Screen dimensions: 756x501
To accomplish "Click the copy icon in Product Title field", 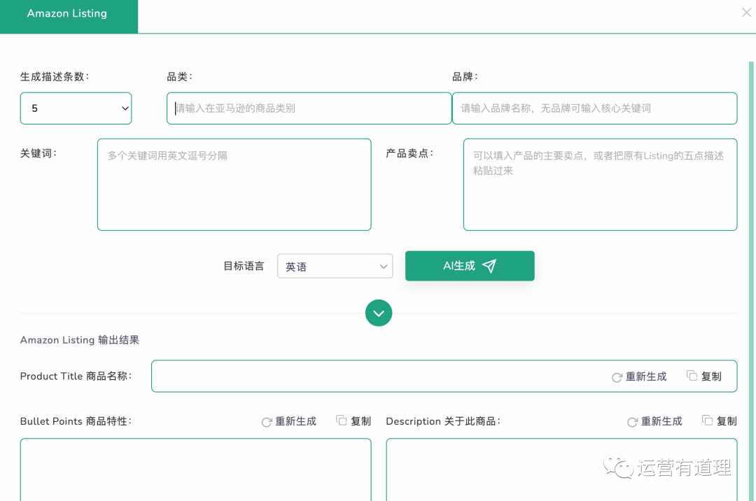I will 692,376.
